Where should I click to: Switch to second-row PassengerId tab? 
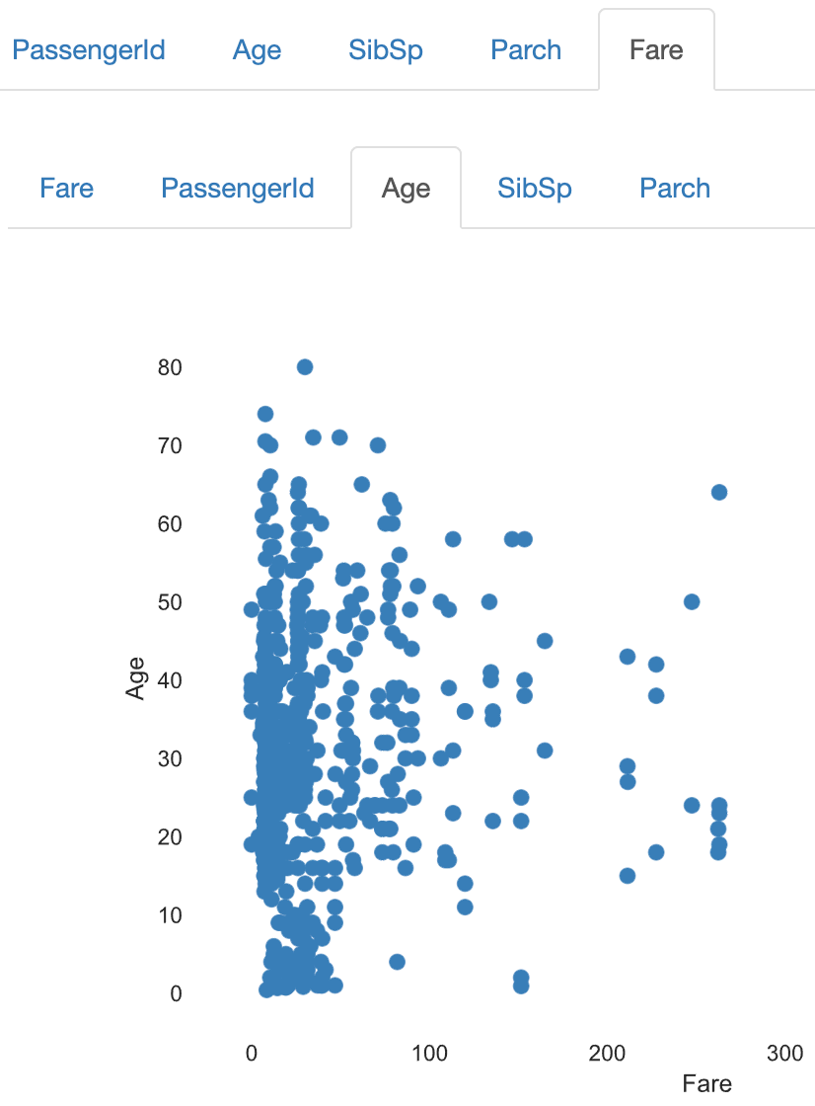238,189
